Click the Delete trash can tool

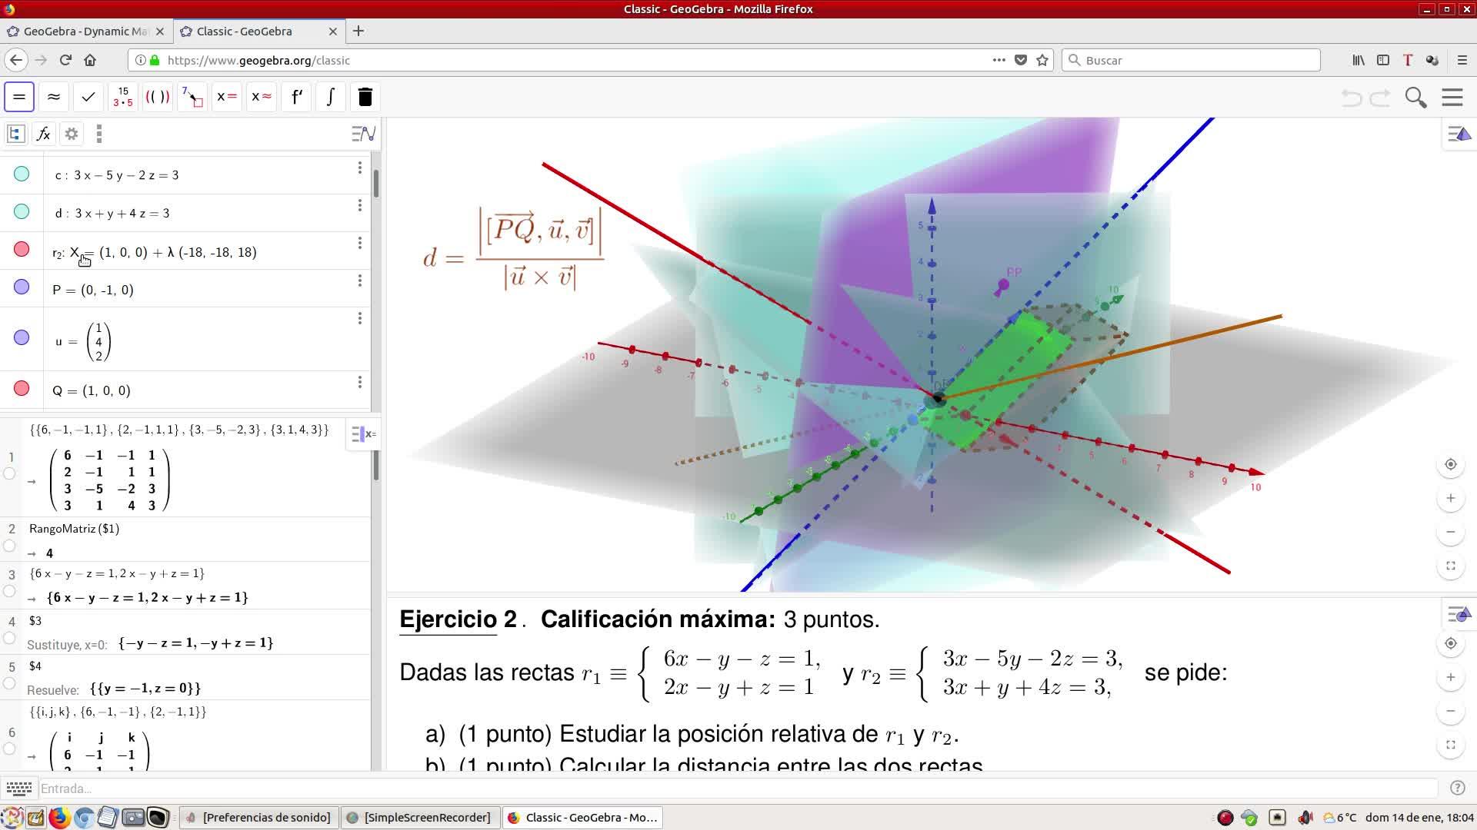[x=365, y=97]
